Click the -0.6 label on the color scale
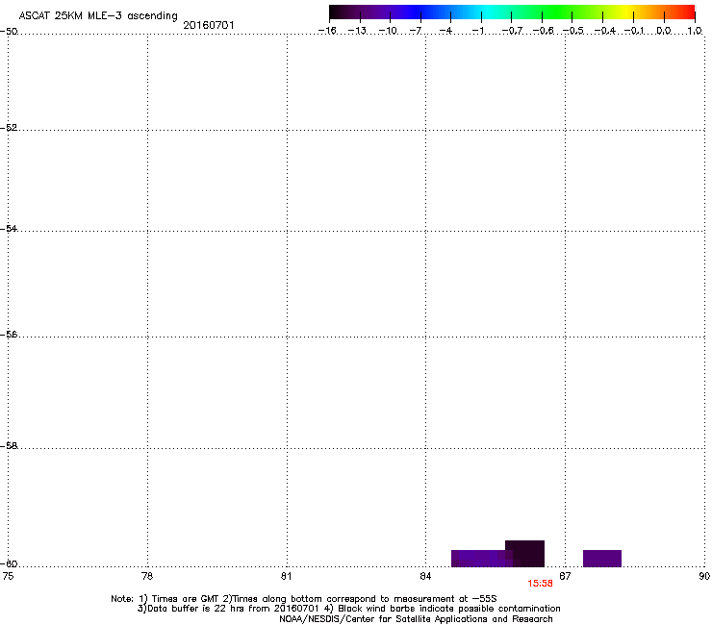The height and width of the screenshot is (625, 712). tap(543, 31)
